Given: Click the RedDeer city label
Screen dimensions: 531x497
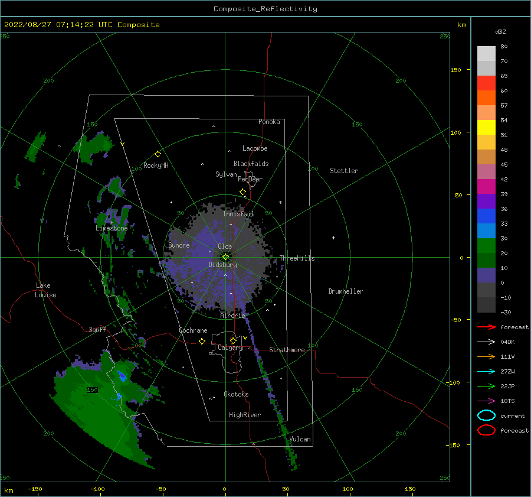Looking at the screenshot, I should [x=250, y=179].
